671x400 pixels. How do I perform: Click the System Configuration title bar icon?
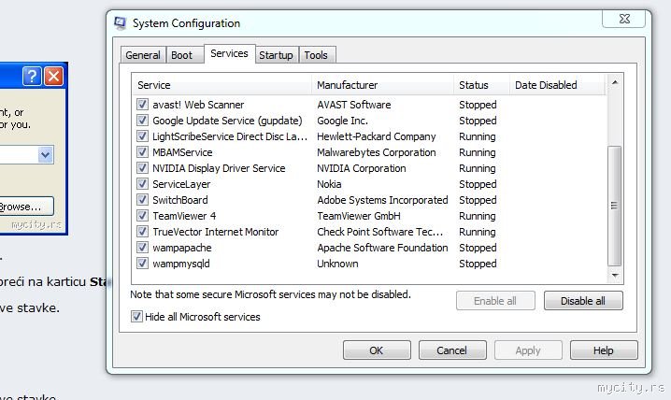[x=121, y=22]
